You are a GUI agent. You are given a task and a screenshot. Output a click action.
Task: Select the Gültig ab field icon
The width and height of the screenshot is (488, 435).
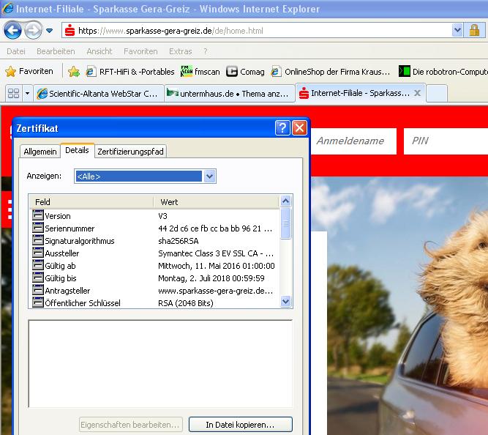(37, 265)
